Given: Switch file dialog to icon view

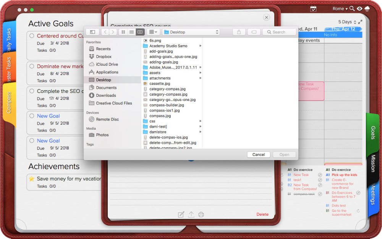Looking at the screenshot, I should click(x=123, y=32).
